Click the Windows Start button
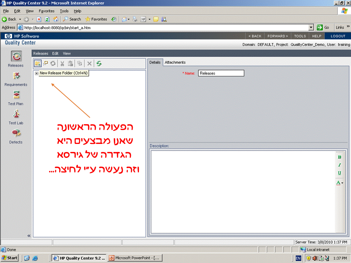Viewport: 351px width, 263px height. [x=10, y=258]
